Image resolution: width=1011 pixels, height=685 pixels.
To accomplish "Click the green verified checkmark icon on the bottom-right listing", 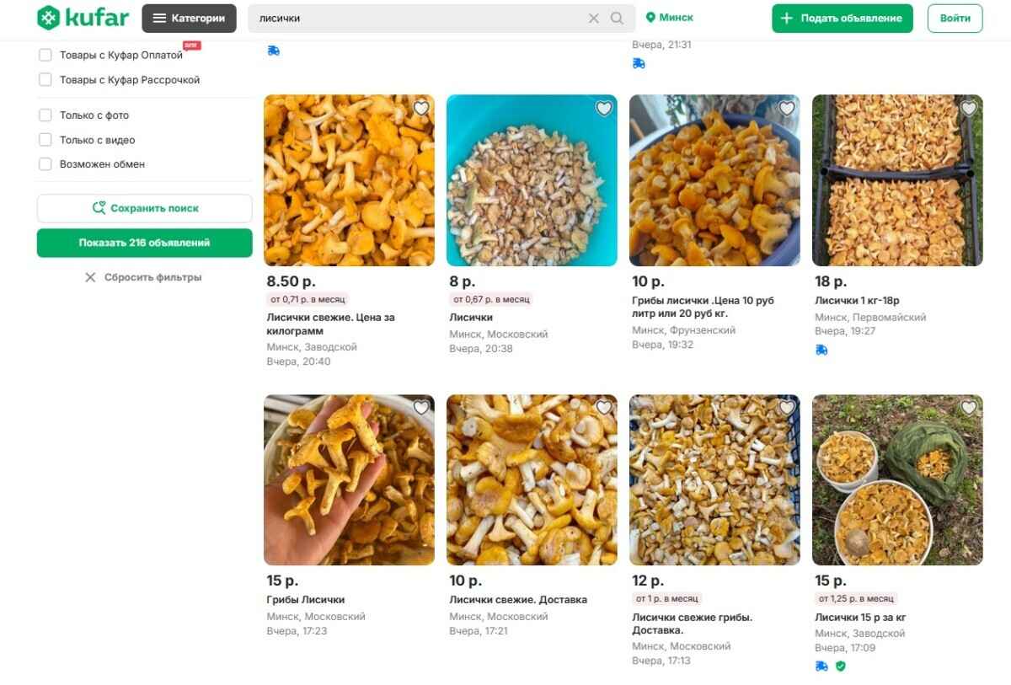I will 839,666.
